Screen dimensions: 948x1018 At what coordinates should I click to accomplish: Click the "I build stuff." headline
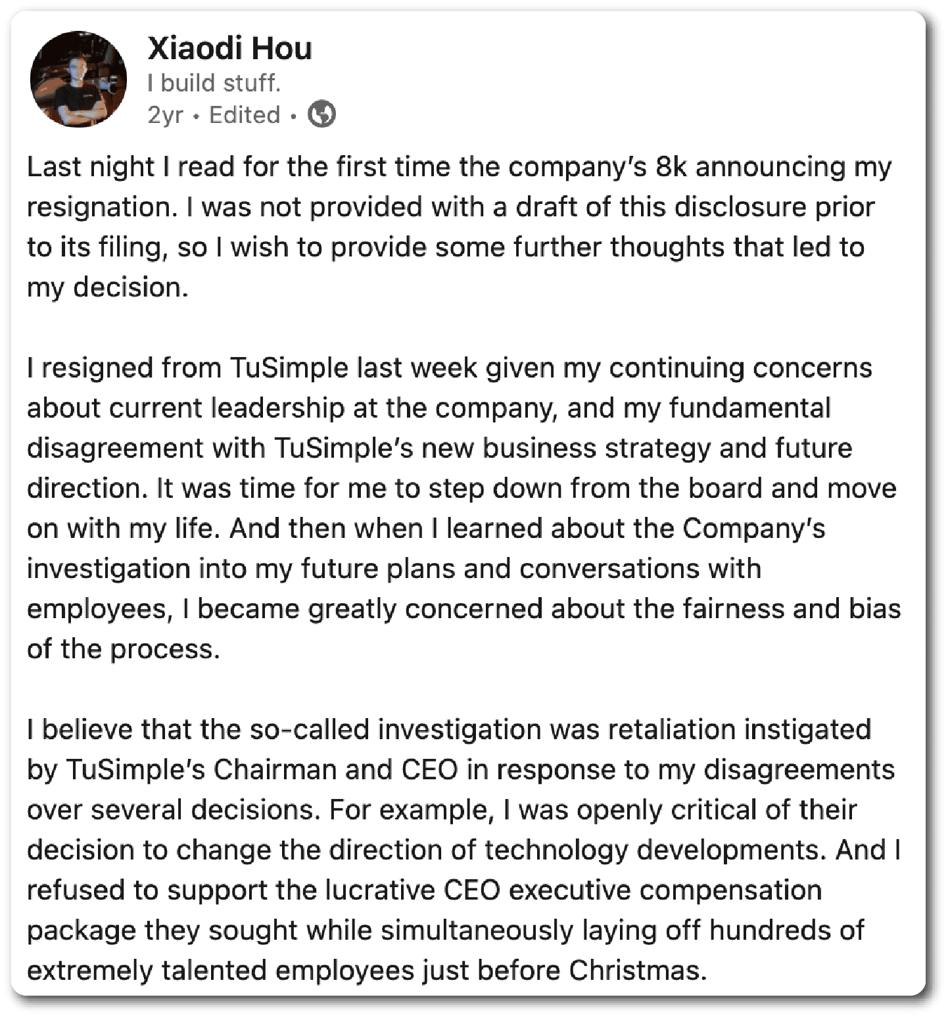(214, 83)
